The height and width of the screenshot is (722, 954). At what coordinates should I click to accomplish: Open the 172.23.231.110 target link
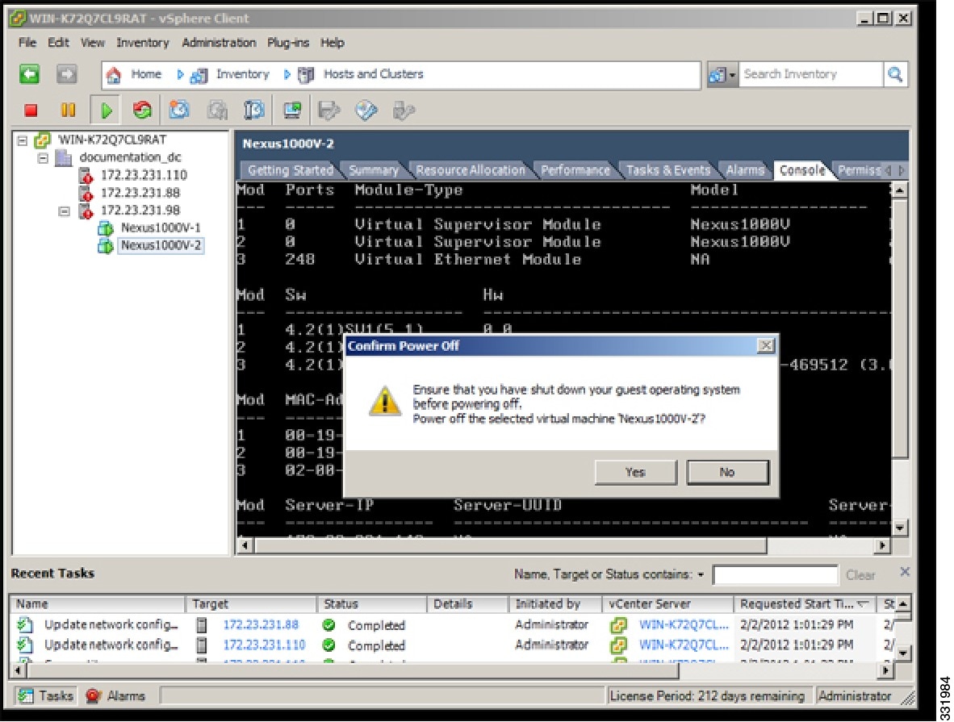pos(264,645)
